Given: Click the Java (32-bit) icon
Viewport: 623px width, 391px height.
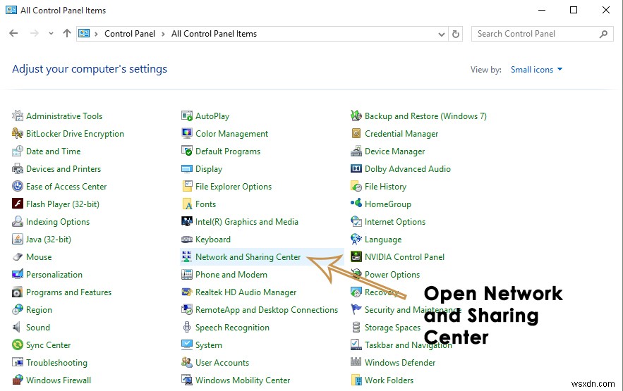Looking at the screenshot, I should point(18,240).
